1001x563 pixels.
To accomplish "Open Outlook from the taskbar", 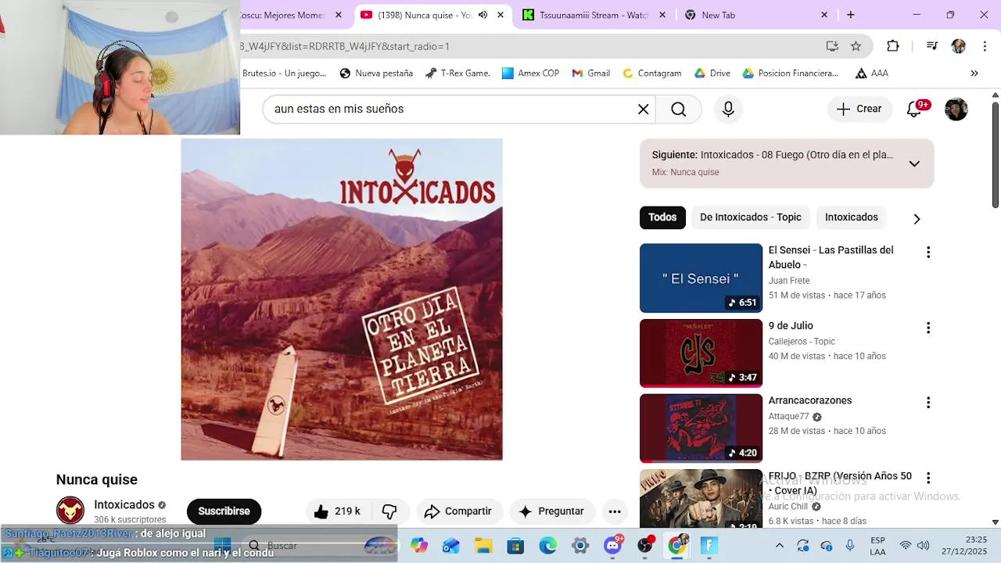I will [x=451, y=545].
